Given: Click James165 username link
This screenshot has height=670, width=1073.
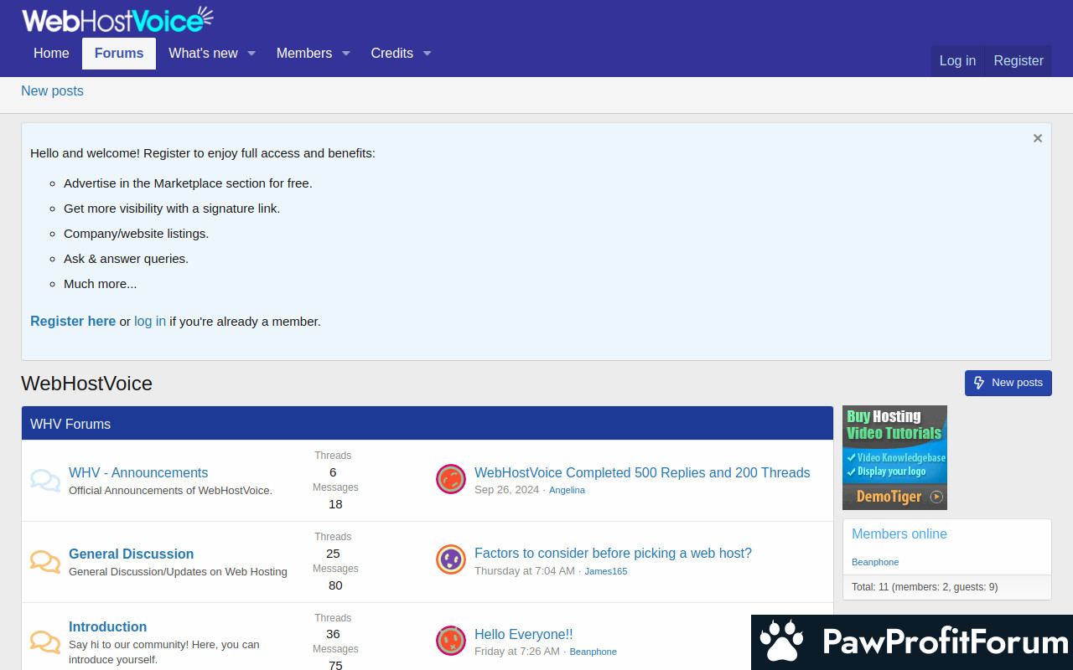Looking at the screenshot, I should (606, 571).
